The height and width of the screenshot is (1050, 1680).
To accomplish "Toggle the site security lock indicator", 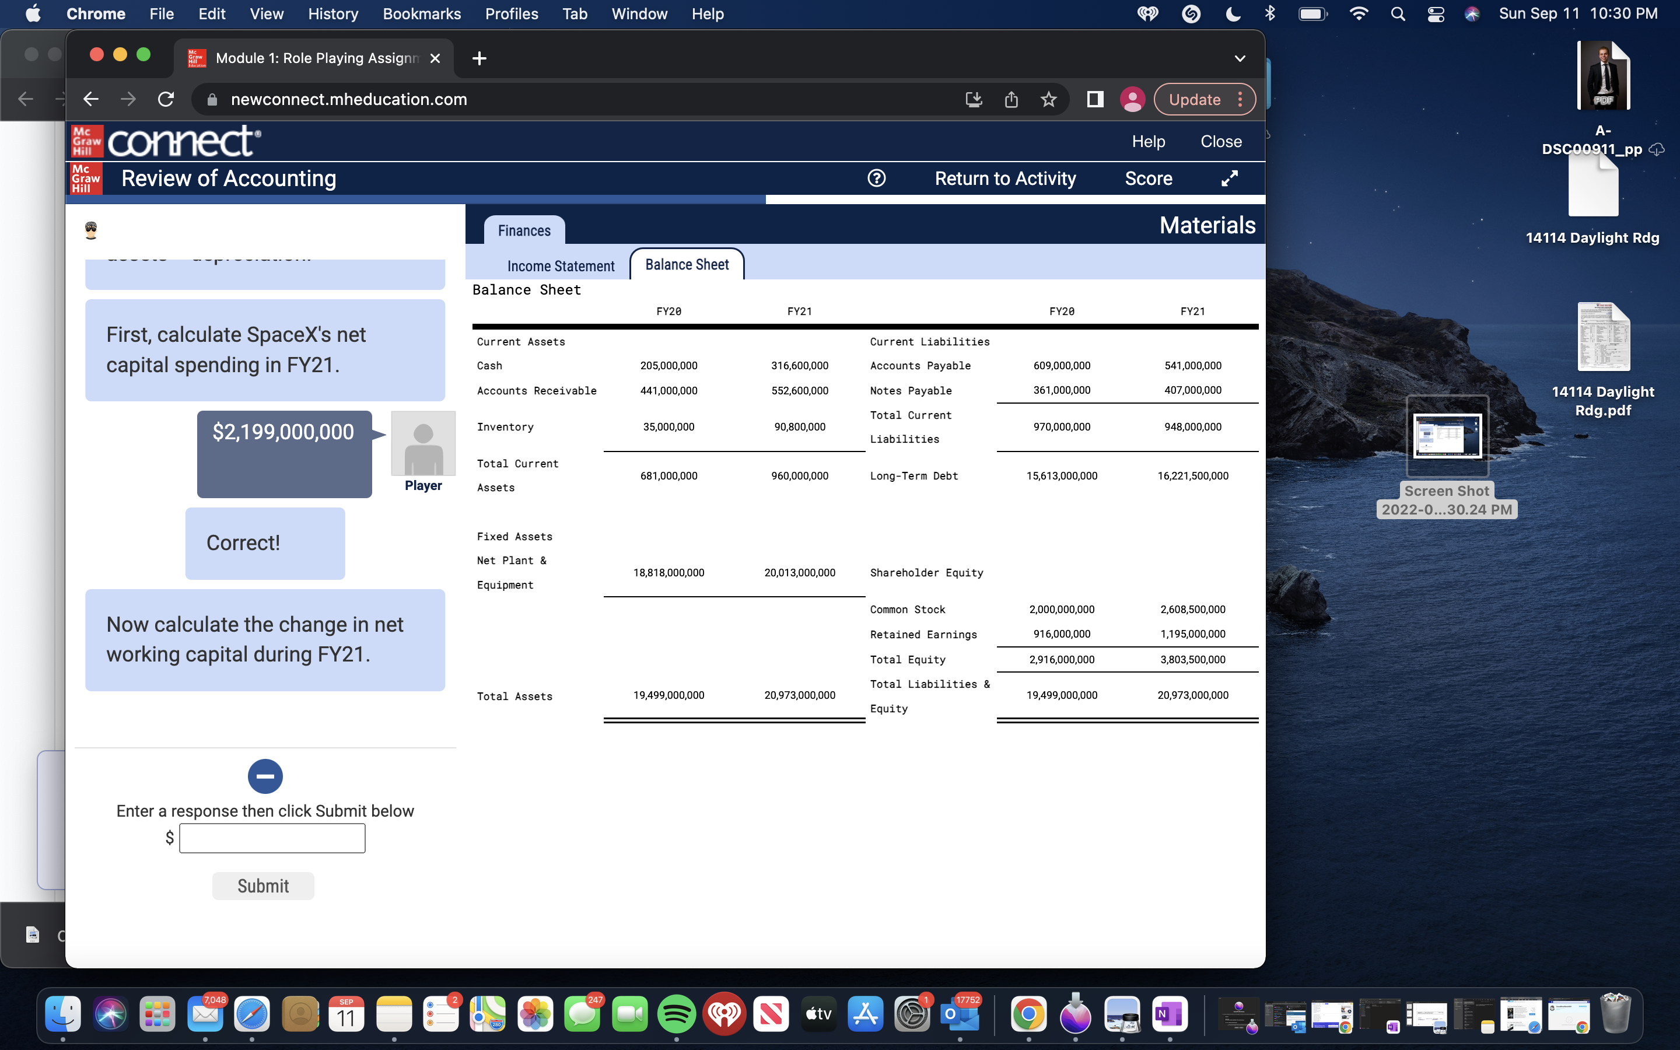I will pyautogui.click(x=212, y=99).
